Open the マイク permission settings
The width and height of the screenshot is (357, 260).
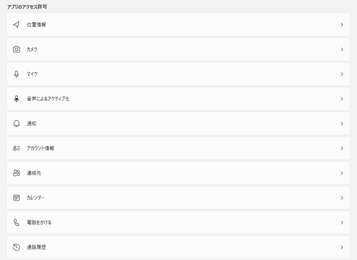32,74
